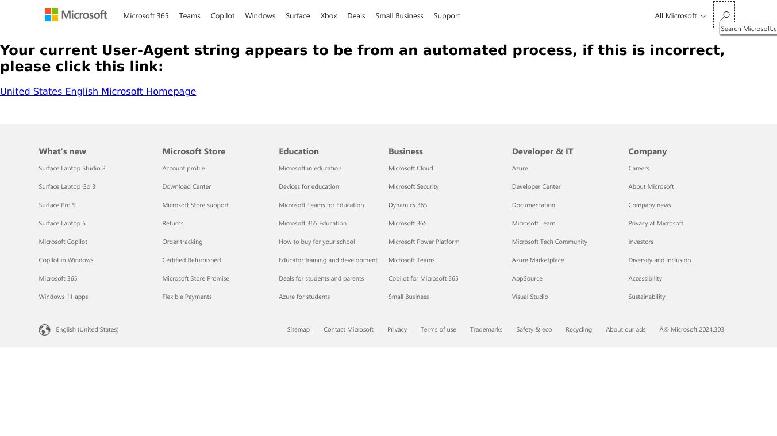The image size is (777, 436).
Task: Click the Microsoft logo
Action: (x=76, y=15)
